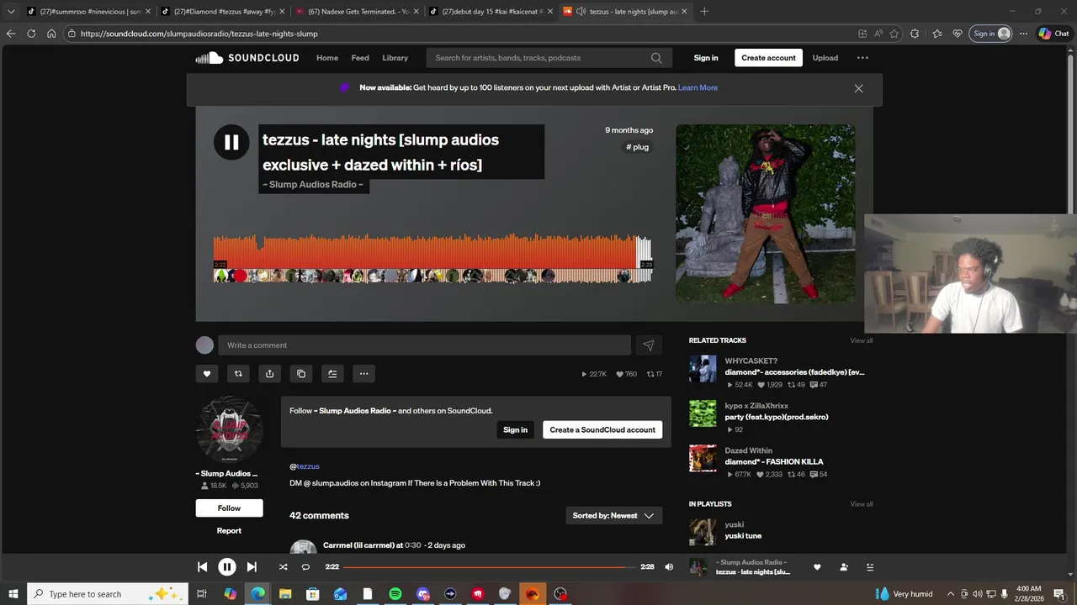The width and height of the screenshot is (1077, 605).
Task: Click Create account in the header
Action: [768, 58]
